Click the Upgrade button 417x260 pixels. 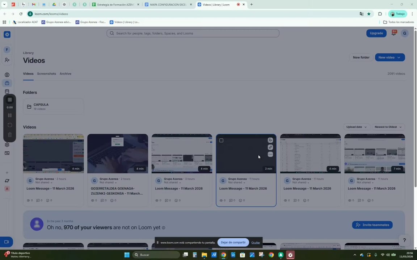click(x=376, y=33)
